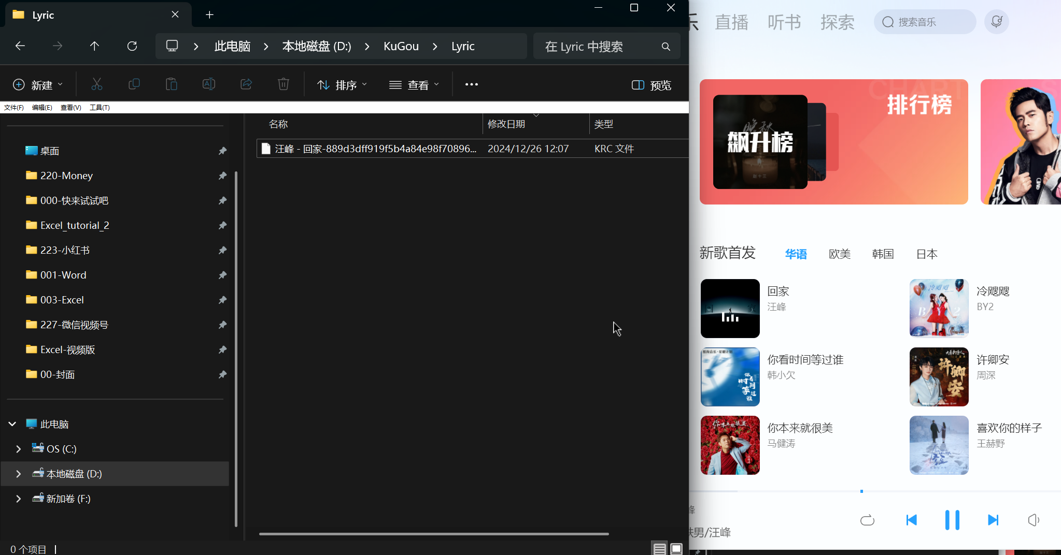
Task: Open the 飙升榜 ranking banner
Action: click(833, 142)
